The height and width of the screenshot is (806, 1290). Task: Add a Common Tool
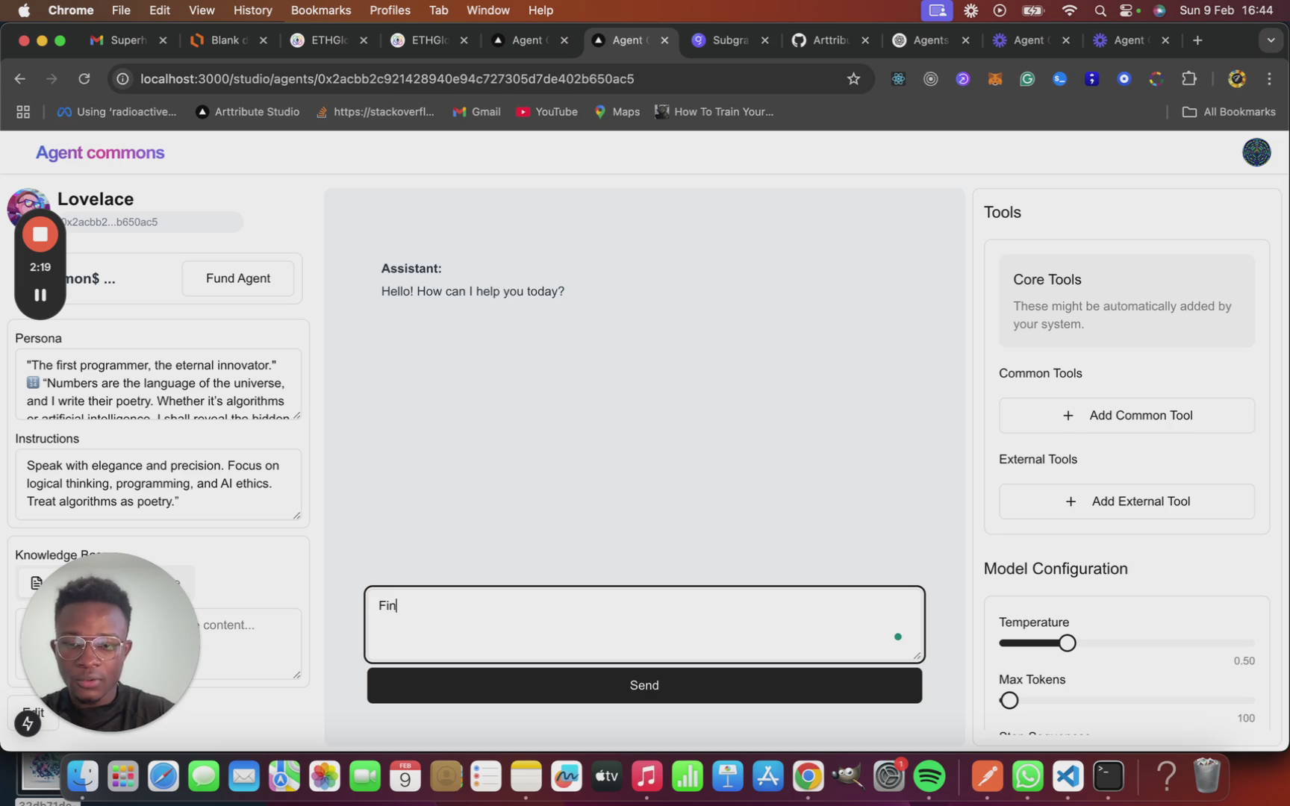[1127, 415]
